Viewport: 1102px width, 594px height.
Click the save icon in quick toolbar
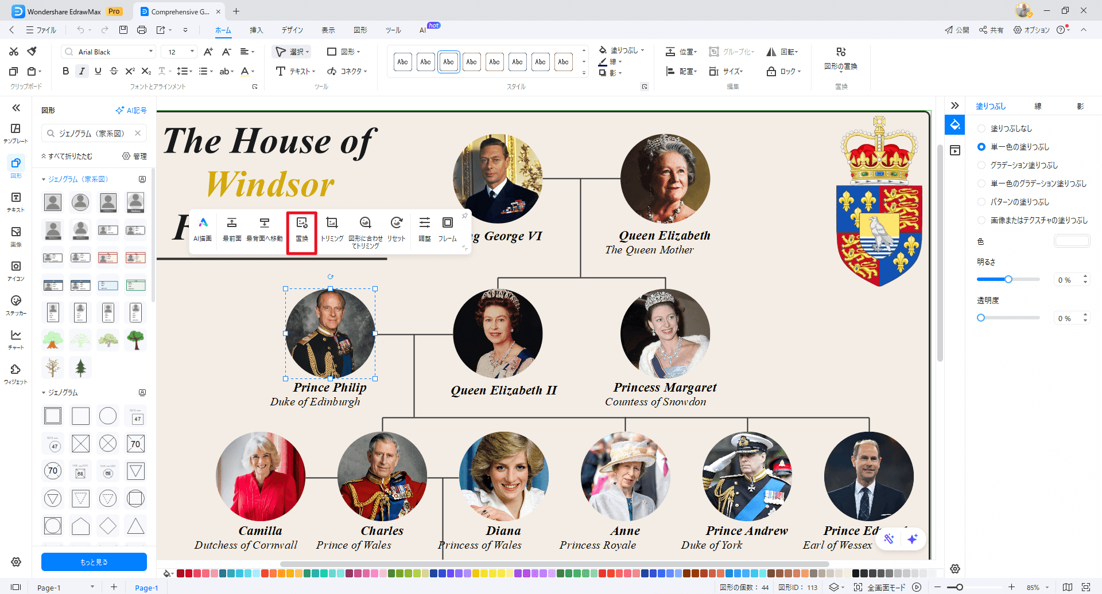point(123,30)
